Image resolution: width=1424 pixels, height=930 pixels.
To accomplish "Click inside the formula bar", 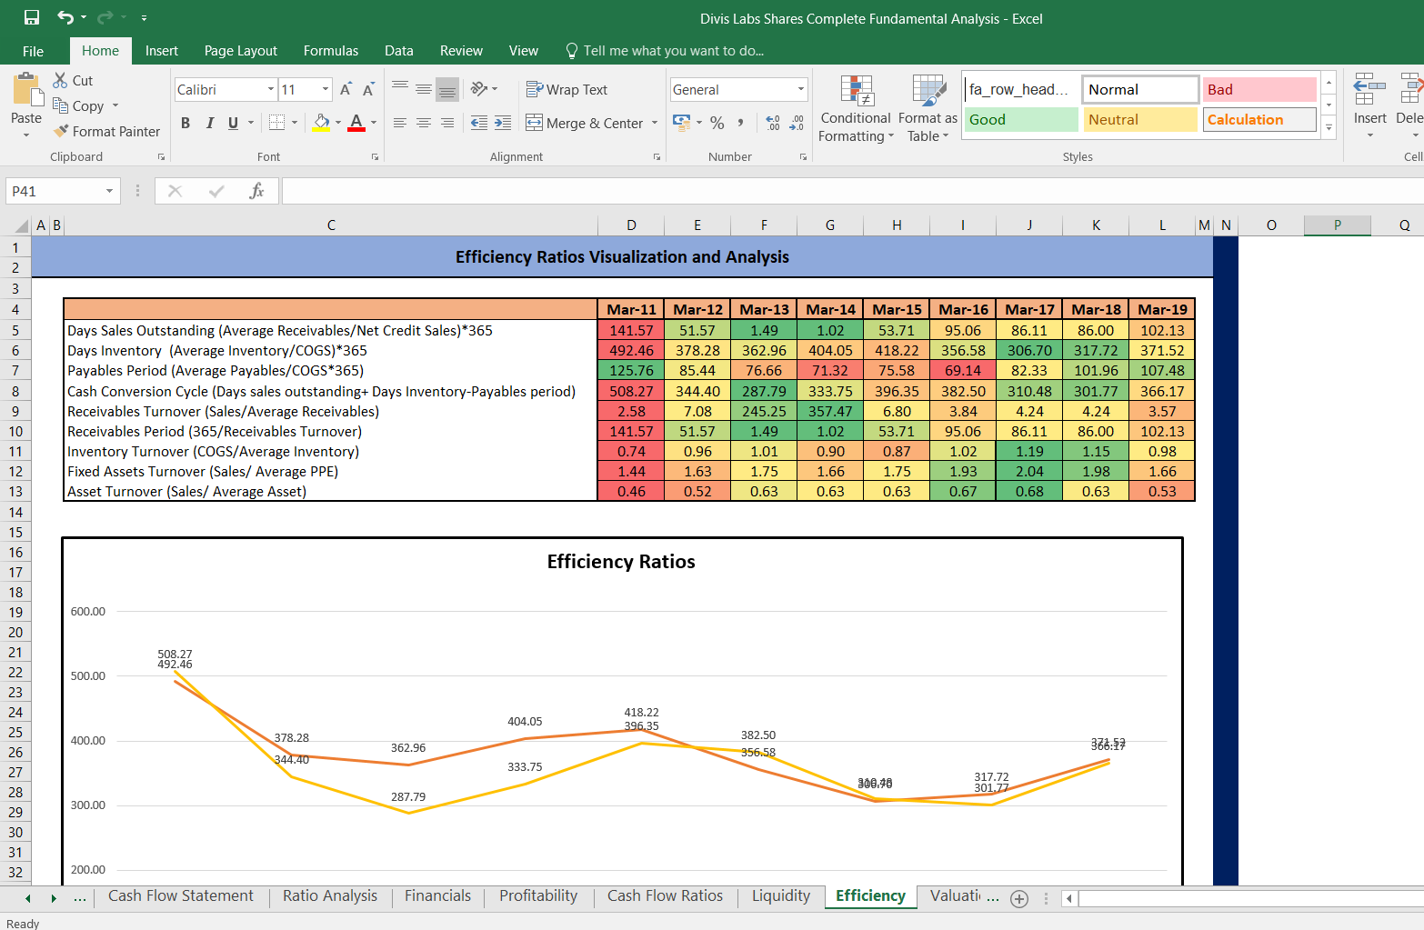I will tap(852, 191).
